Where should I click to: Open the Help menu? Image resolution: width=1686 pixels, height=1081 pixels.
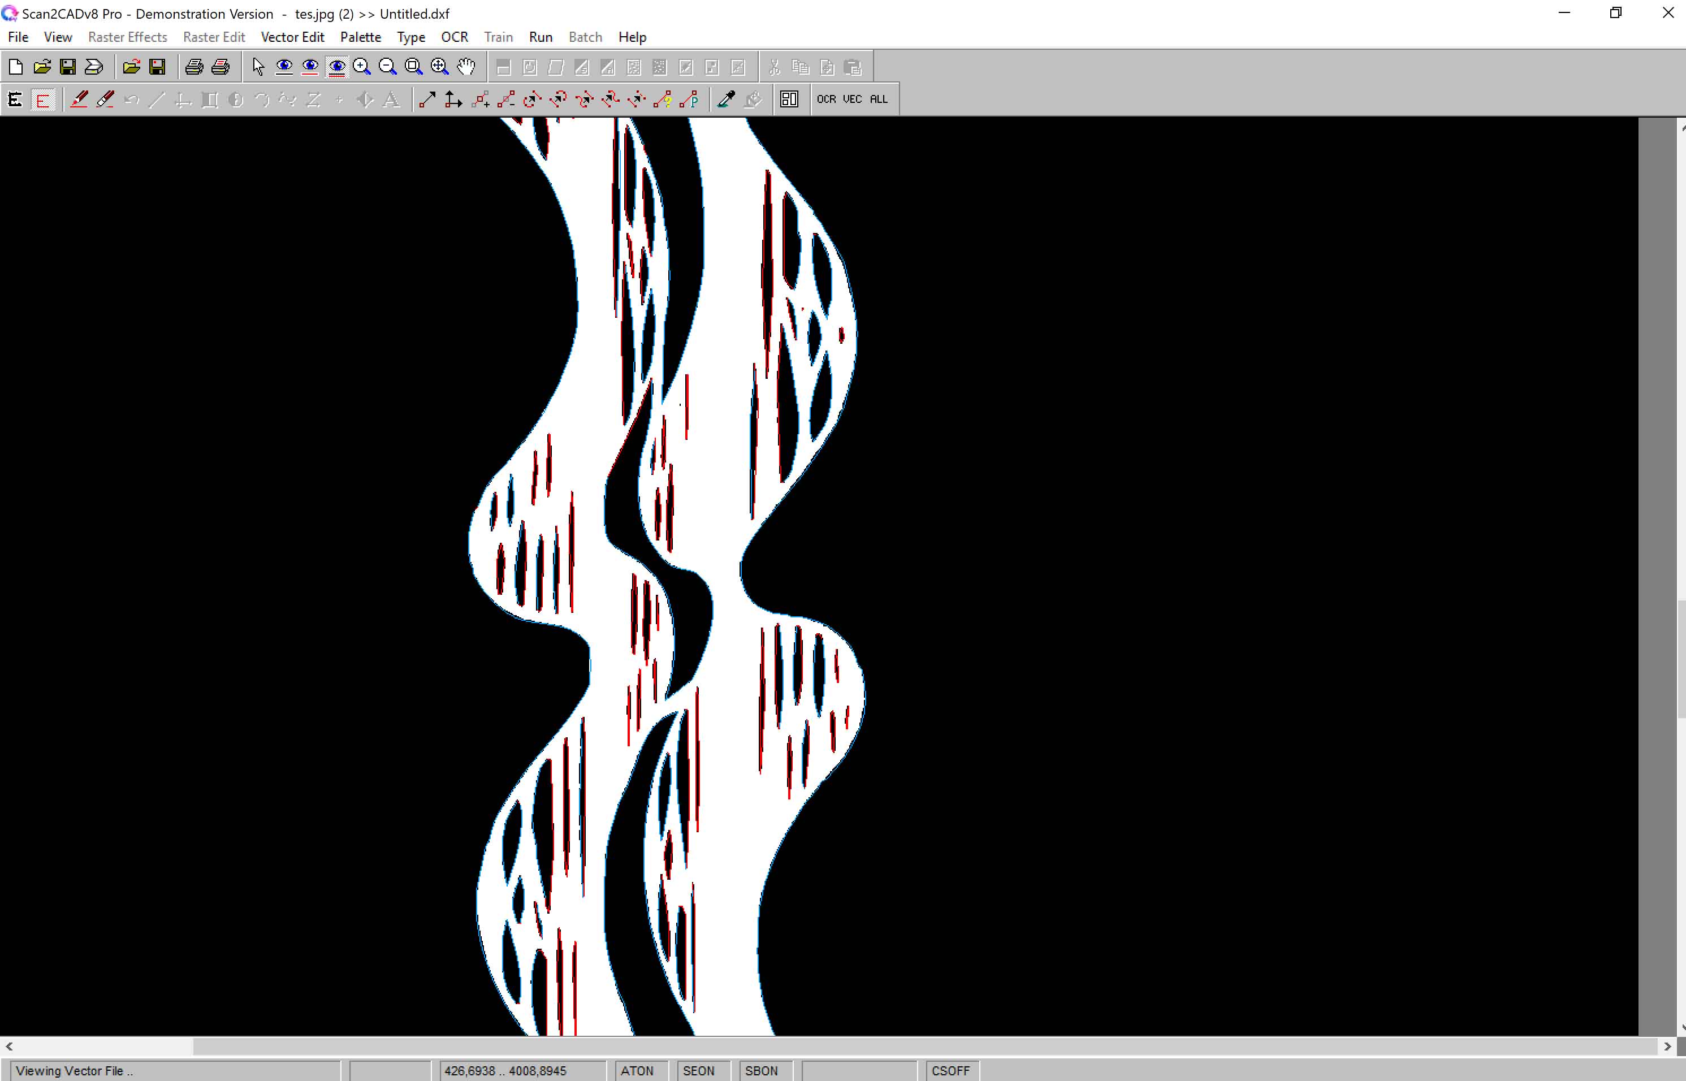pos(633,37)
